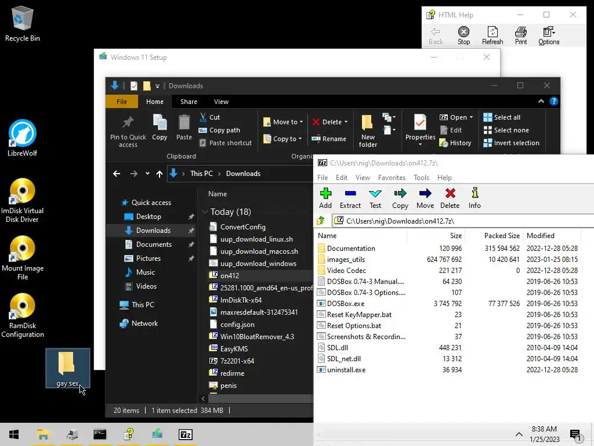Click Refresh in the HTML Help toolbar
This screenshot has width=594, height=446.
coord(492,36)
